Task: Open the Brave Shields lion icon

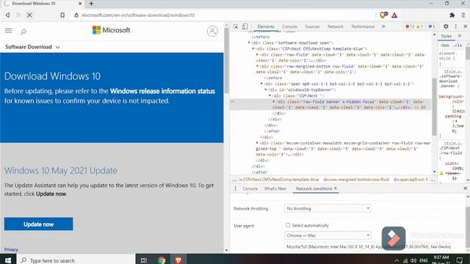Action: [383, 15]
